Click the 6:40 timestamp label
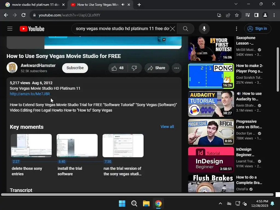 pos(62,161)
